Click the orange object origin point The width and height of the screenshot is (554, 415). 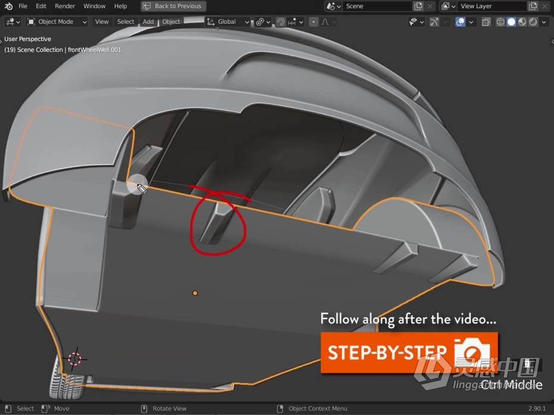click(195, 293)
